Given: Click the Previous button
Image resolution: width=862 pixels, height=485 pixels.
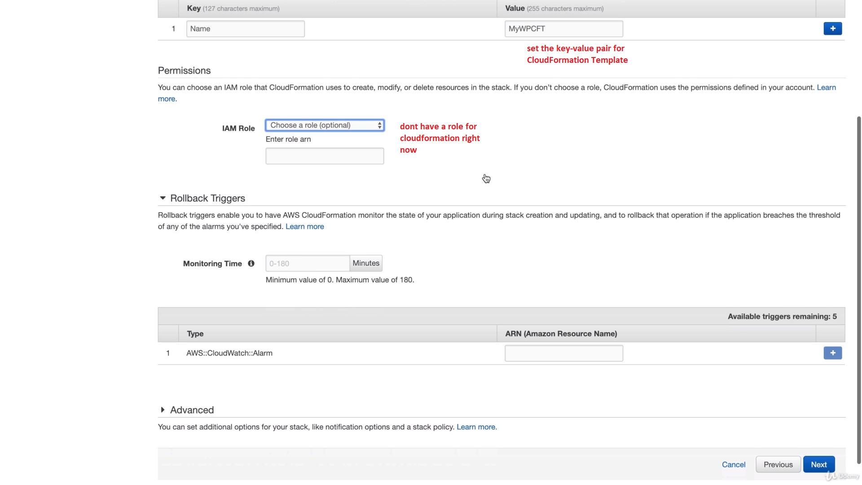Looking at the screenshot, I should tap(778, 464).
